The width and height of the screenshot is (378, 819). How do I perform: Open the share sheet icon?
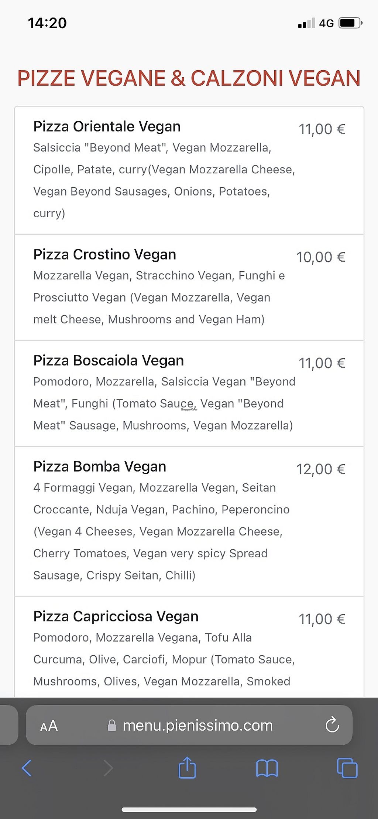pos(187,768)
